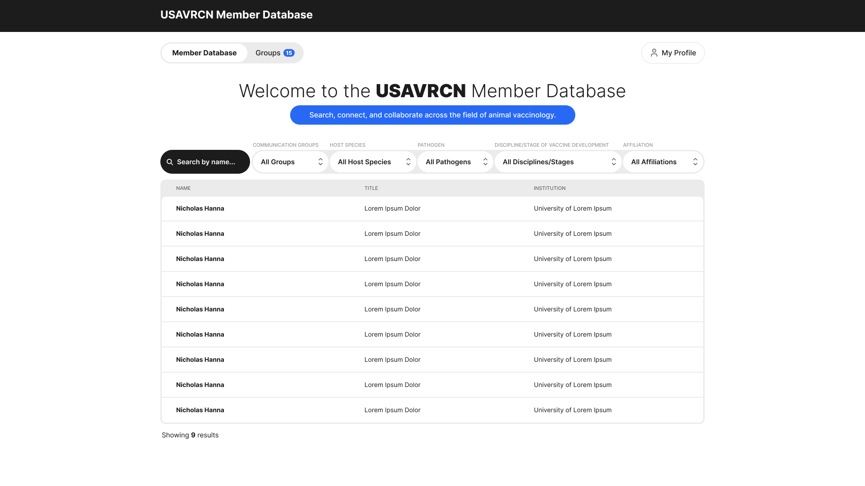Switch to the Groups tab
Screen dimensions: 865x486
point(268,53)
